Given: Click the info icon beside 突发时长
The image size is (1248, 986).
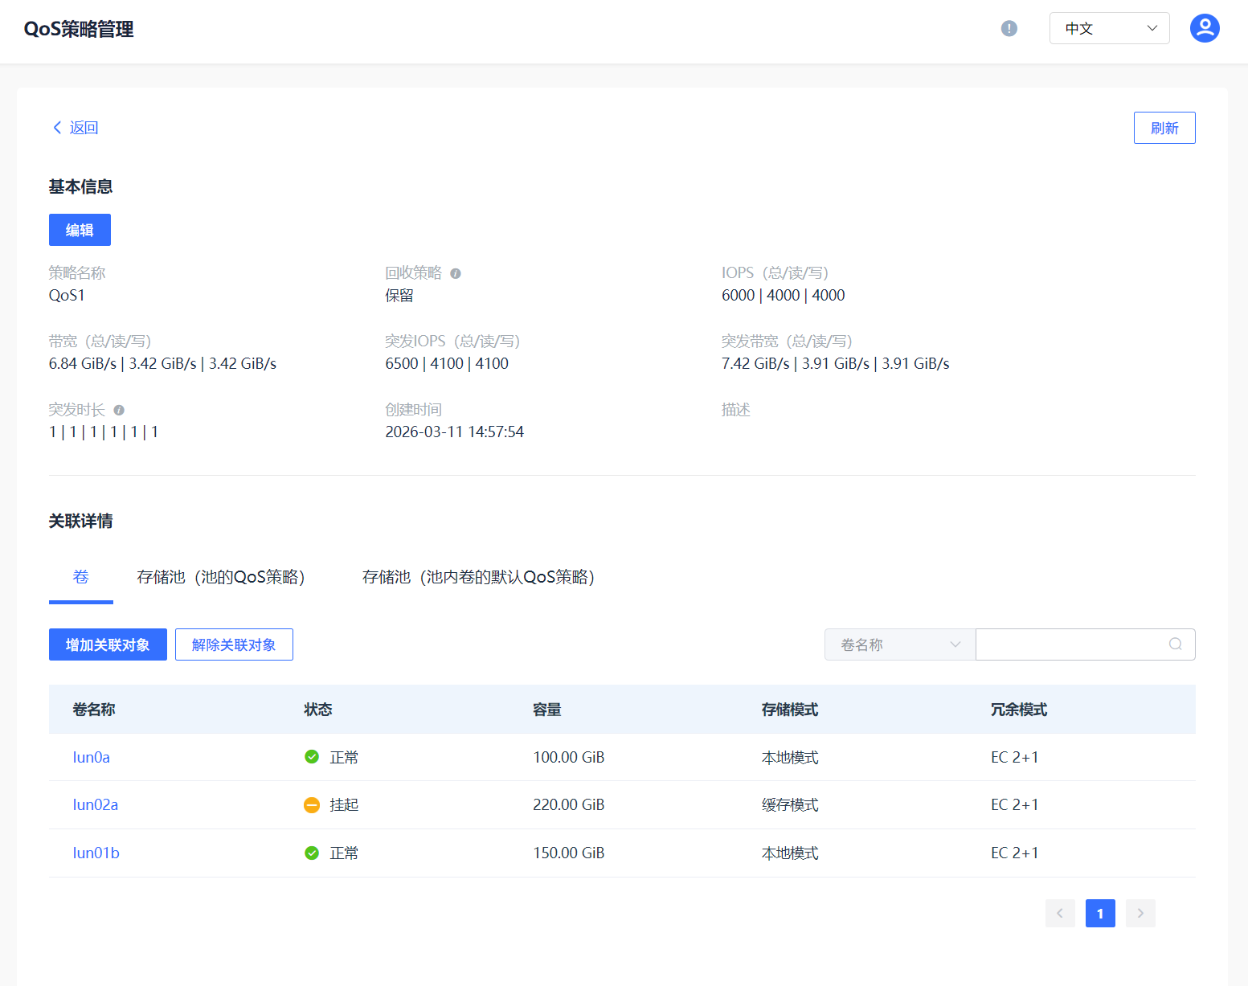Looking at the screenshot, I should click(119, 410).
